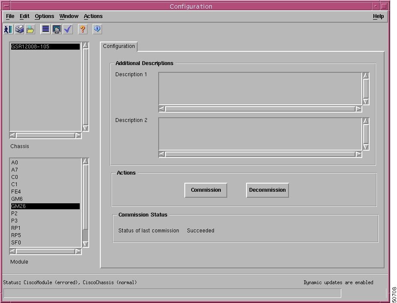
Task: Click the Module list scroll down arrow
Action: coord(86,244)
